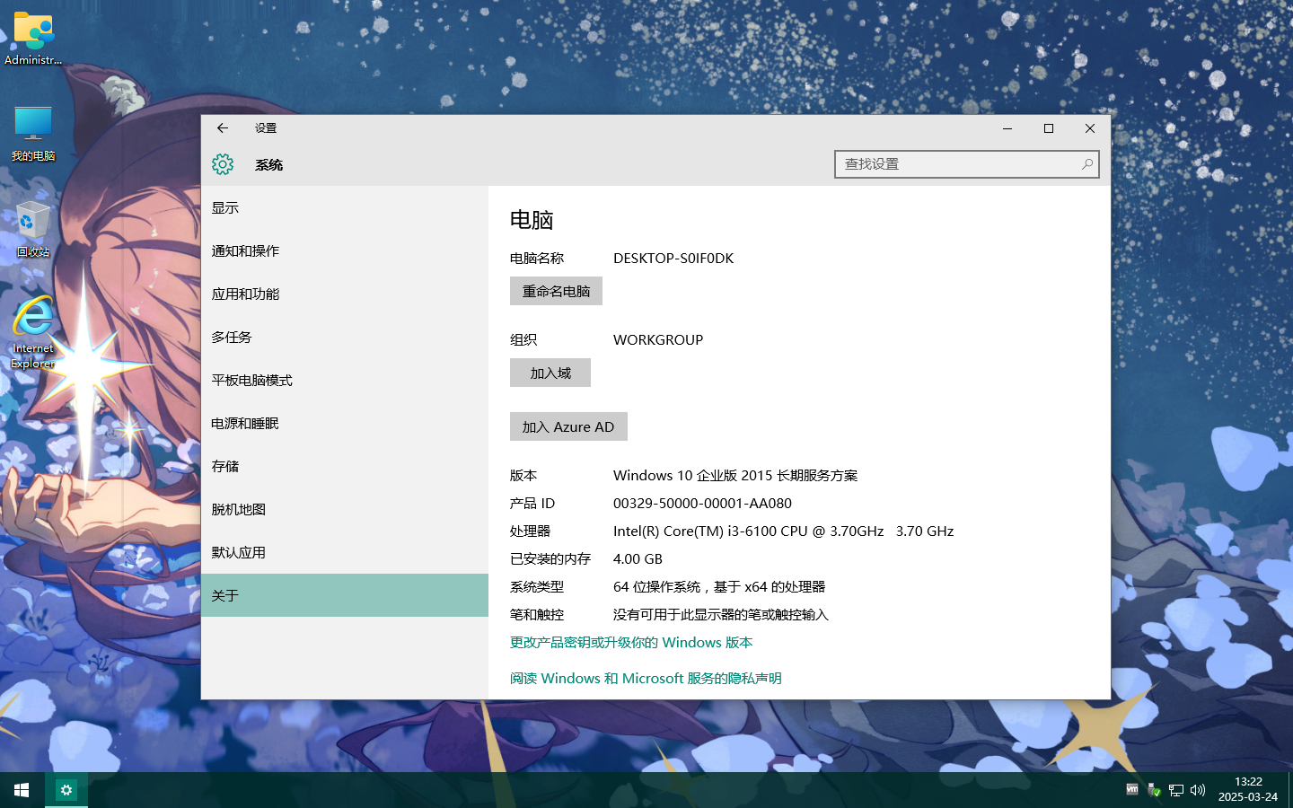The height and width of the screenshot is (808, 1293).
Task: Maximize the Settings window
Action: (x=1049, y=128)
